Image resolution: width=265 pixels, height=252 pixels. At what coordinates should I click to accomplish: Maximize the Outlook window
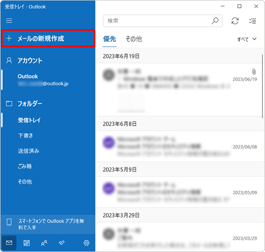point(240,6)
